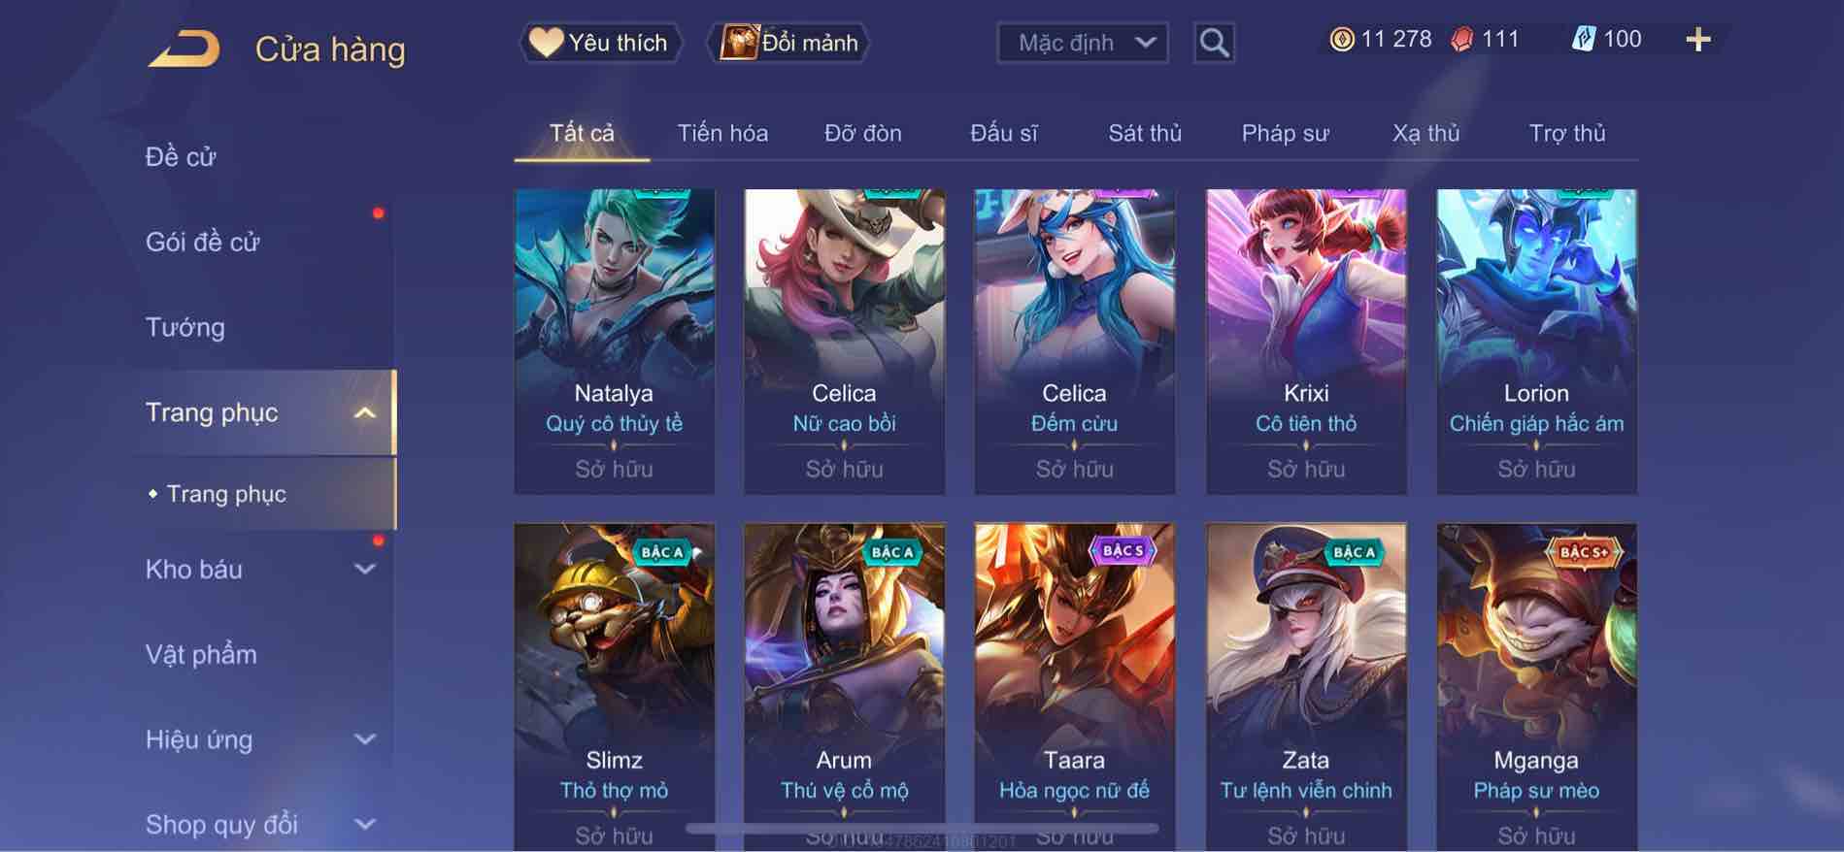Collapse the Trang phục sidebar section
This screenshot has width=1844, height=852.
(364, 413)
